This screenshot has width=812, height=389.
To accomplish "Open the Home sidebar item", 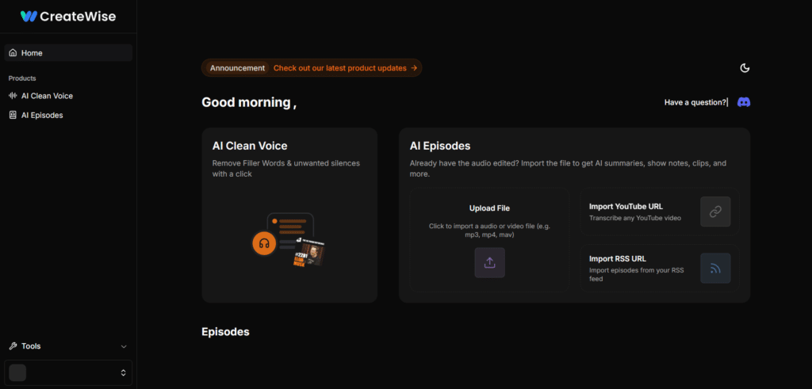I will click(68, 53).
